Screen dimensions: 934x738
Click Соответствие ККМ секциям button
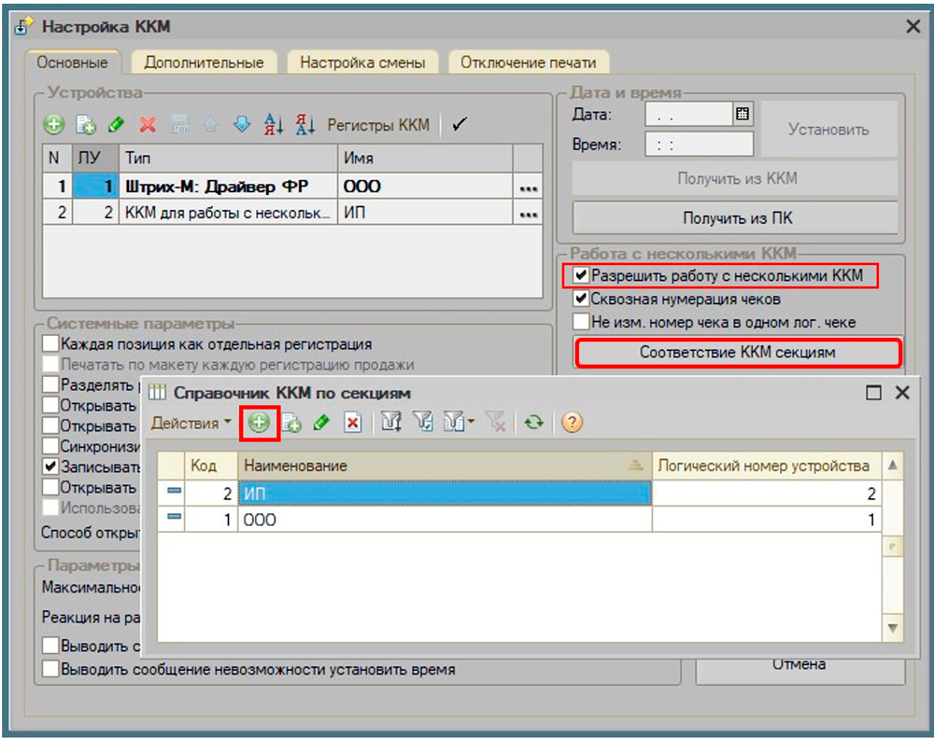737,353
